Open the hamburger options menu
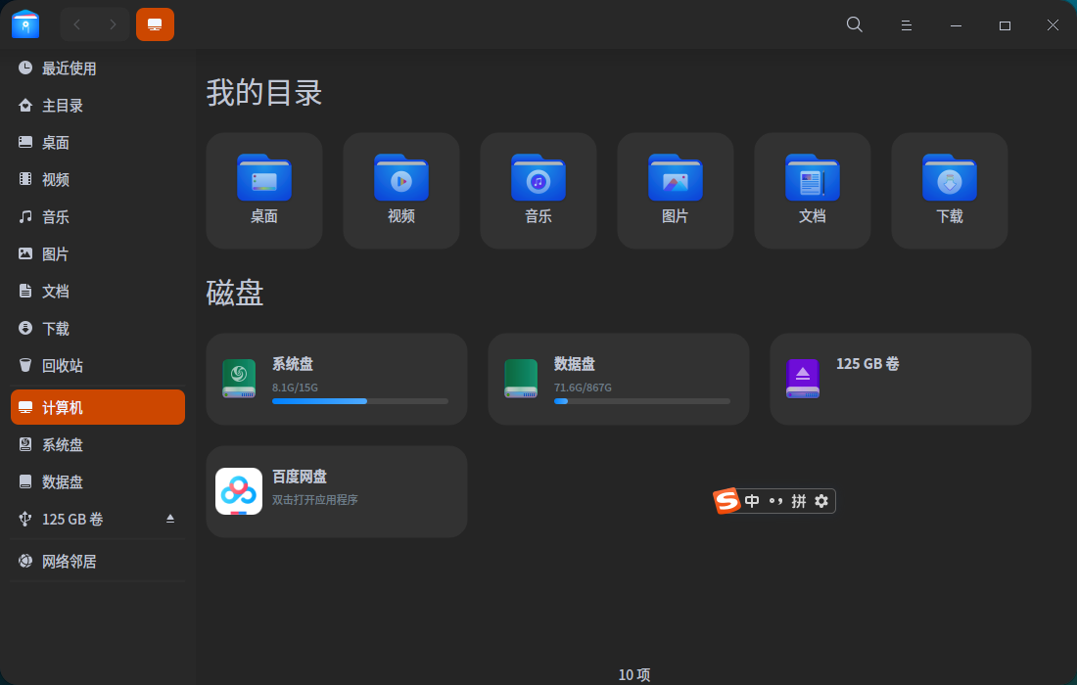Viewport: 1077px width, 685px height. click(906, 24)
